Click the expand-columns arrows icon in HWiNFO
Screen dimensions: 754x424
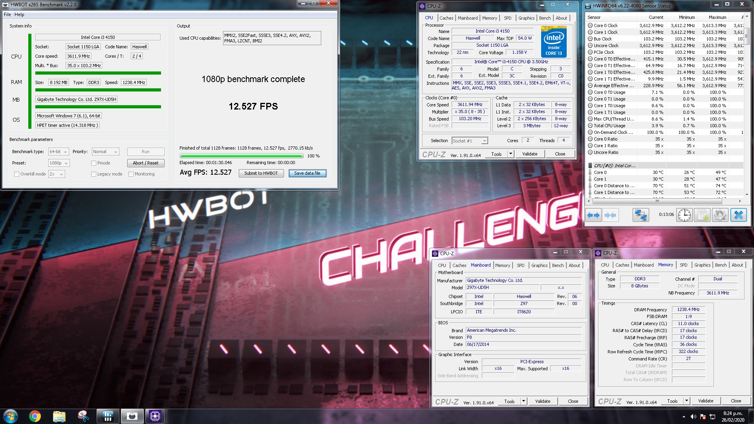[x=593, y=215]
